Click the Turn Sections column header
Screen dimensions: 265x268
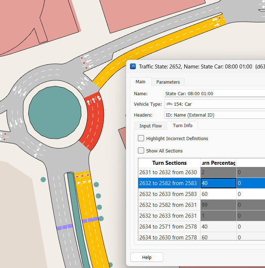click(x=169, y=163)
